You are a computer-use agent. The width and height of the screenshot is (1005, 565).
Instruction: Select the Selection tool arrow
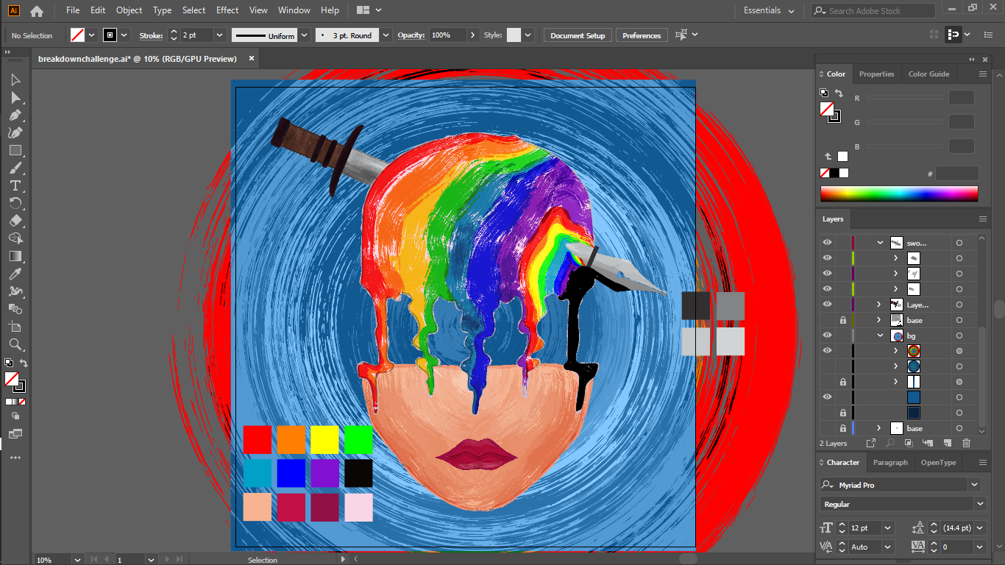click(15, 79)
